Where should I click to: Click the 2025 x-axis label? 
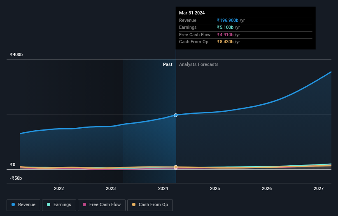215,189
